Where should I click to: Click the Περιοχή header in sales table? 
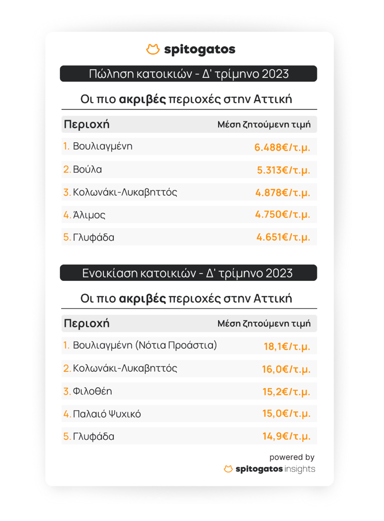[87, 124]
